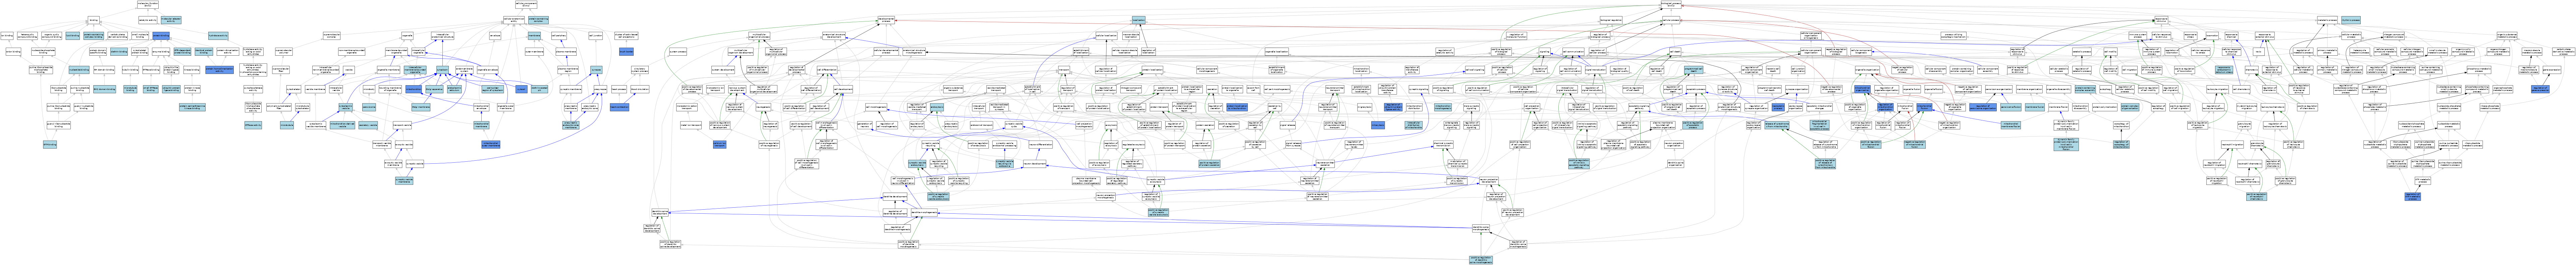
Task: Select the protein homodimerization activity node
Action: 220,70
